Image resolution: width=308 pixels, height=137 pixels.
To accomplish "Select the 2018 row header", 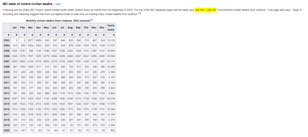I will 7,120.
